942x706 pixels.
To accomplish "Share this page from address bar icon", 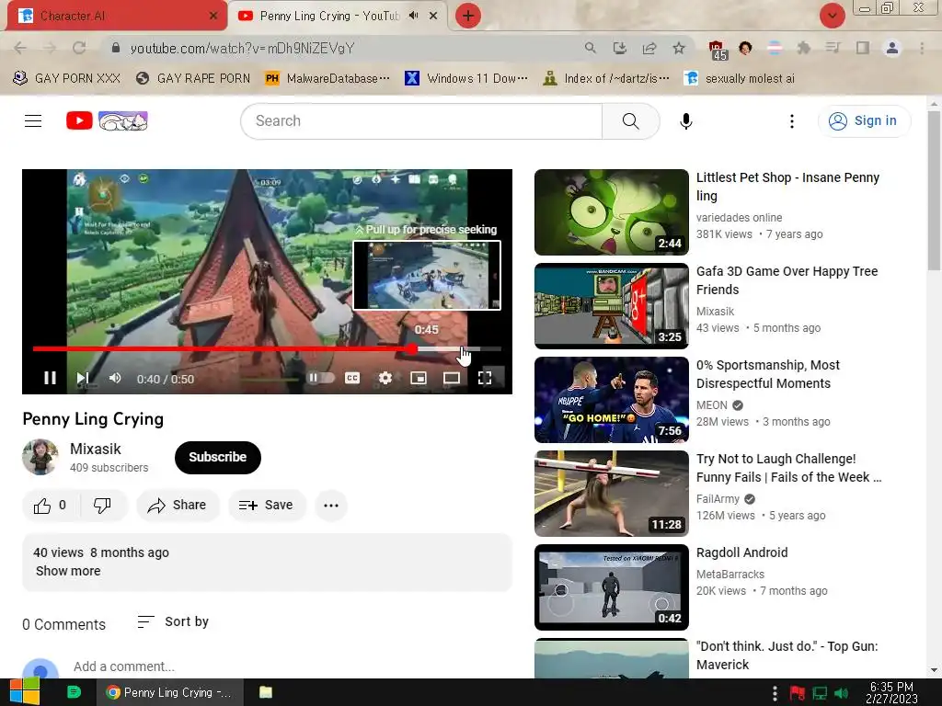I will [x=649, y=48].
